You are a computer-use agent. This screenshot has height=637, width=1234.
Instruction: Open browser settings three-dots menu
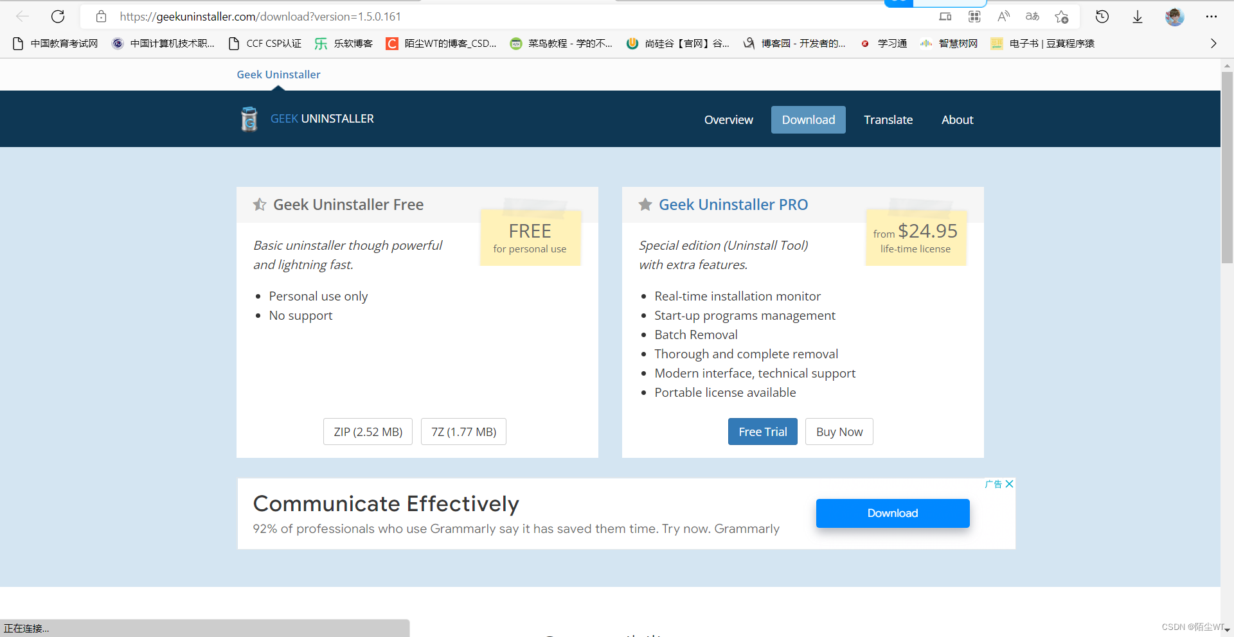(1212, 17)
